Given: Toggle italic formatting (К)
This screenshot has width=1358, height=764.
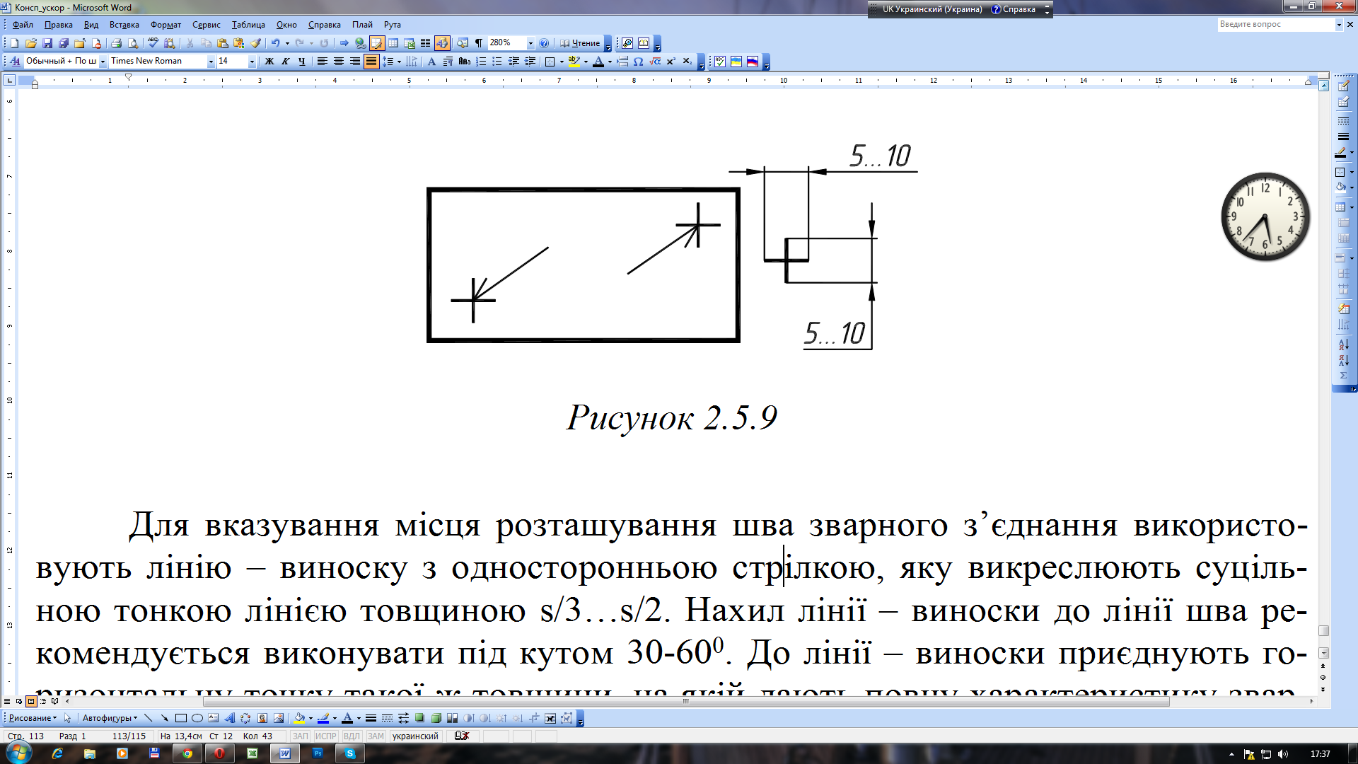Looking at the screenshot, I should click(x=285, y=62).
